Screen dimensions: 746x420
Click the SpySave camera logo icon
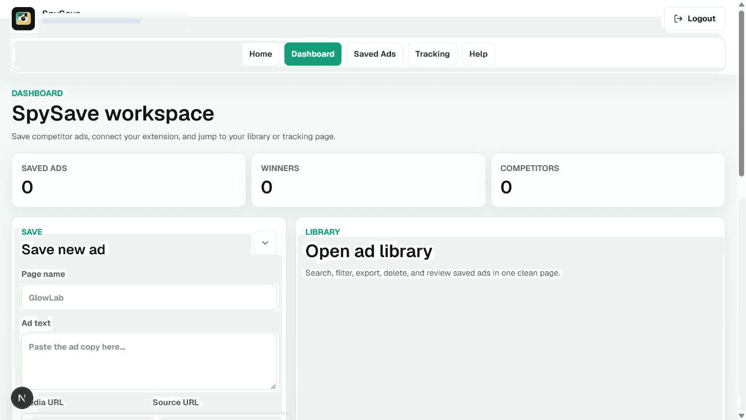coord(23,19)
